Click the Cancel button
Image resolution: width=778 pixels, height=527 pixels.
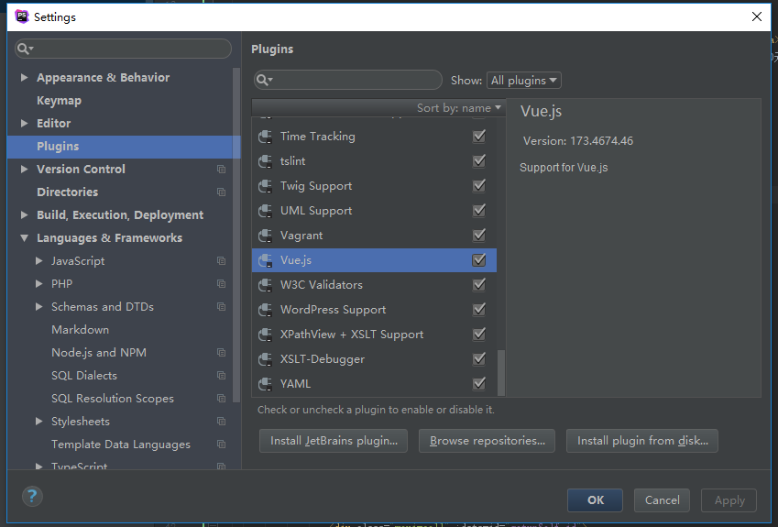pos(662,500)
